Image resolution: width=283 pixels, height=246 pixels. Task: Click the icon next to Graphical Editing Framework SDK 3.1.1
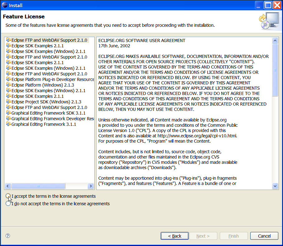(8, 113)
